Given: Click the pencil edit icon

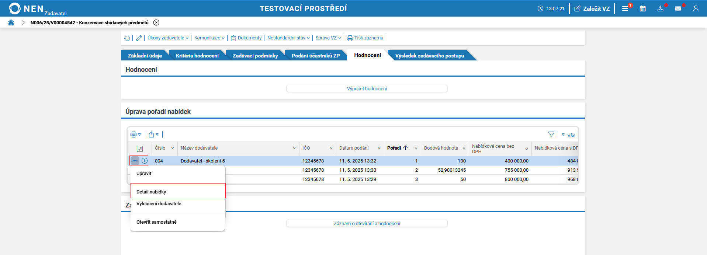Looking at the screenshot, I should pyautogui.click(x=139, y=38).
